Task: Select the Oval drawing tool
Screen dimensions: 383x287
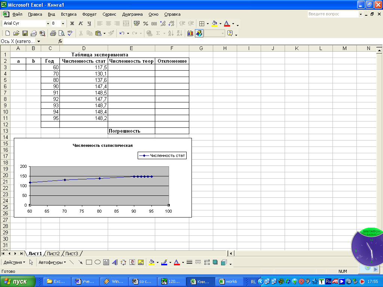Action: [x=98, y=262]
